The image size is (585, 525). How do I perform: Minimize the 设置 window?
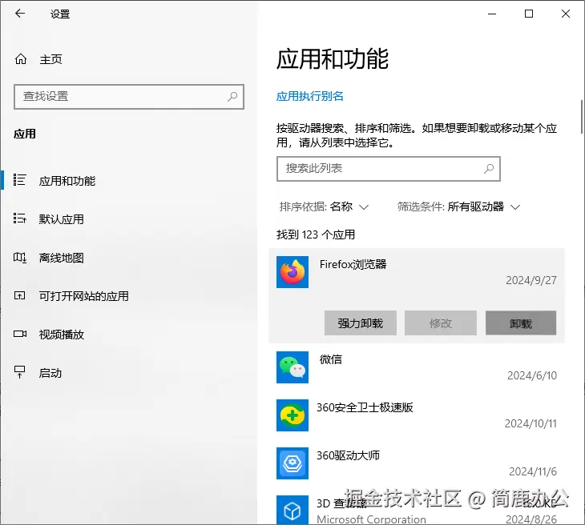tap(492, 14)
